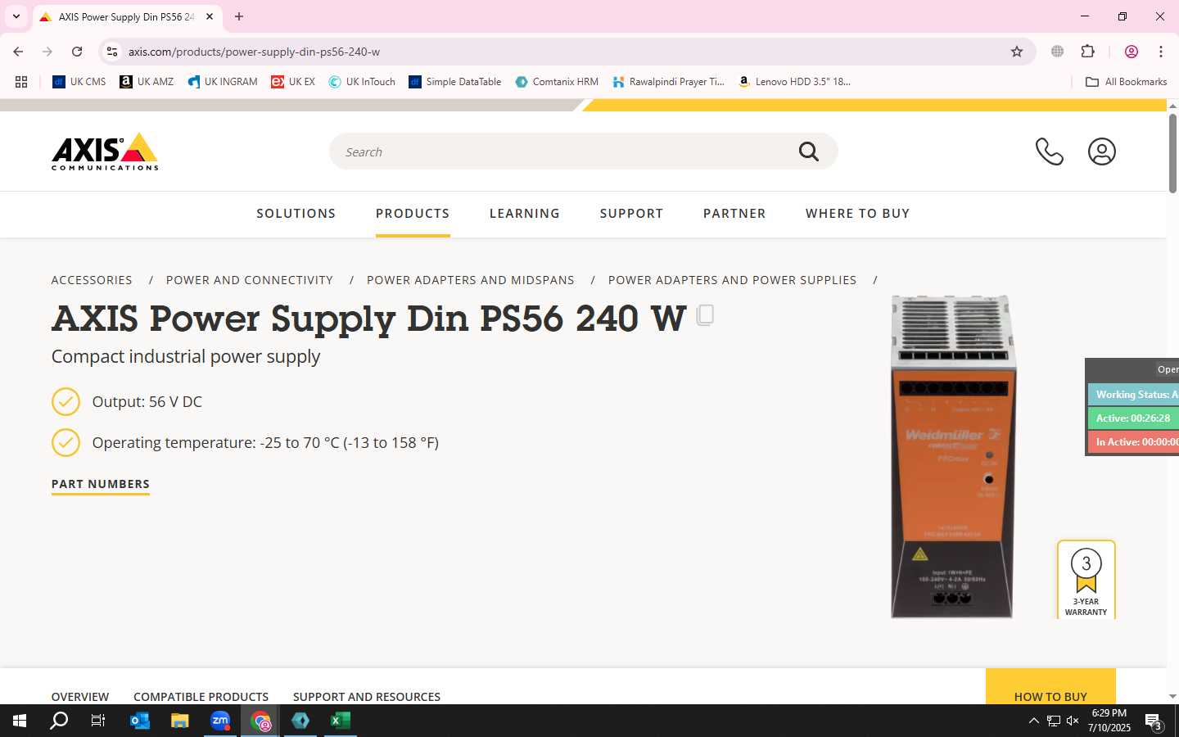Viewport: 1179px width, 737px height.
Task: Open a new browser tab
Action: [239, 16]
